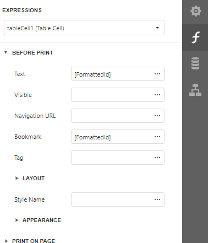Open expression editor for Bookmark

click(157, 137)
